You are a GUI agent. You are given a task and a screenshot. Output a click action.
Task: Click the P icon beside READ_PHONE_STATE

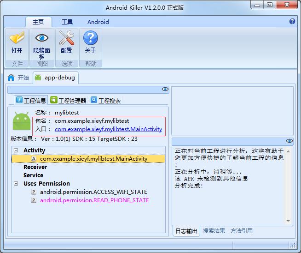[x=34, y=200]
